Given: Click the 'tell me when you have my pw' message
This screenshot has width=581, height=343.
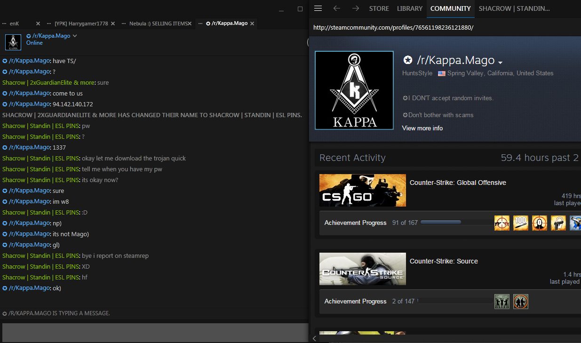Looking at the screenshot, I should pyautogui.click(x=122, y=169).
